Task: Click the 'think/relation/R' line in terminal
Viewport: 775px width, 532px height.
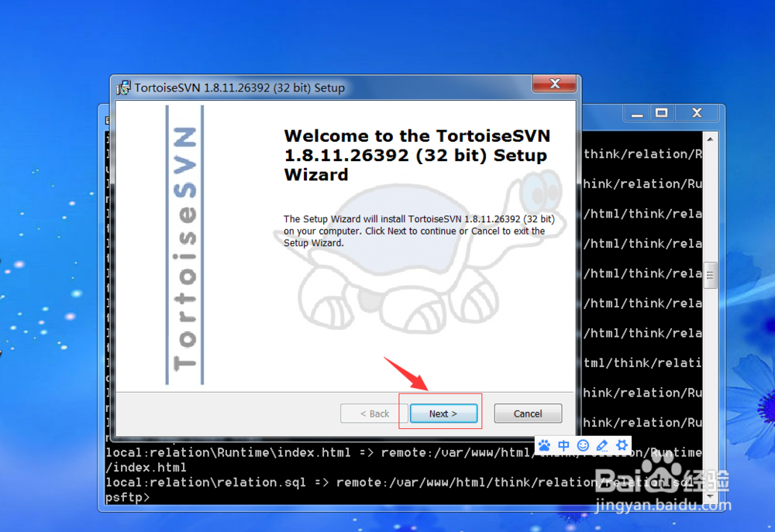Action: (642, 154)
